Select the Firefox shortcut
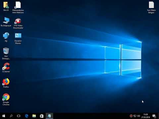159x119 pixels. click(x=6, y=83)
